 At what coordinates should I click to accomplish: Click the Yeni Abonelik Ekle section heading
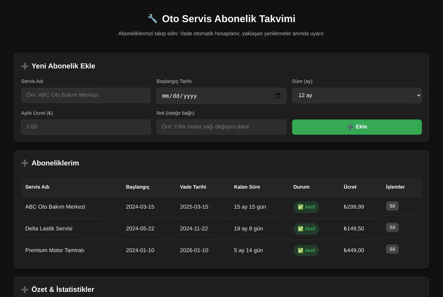[x=63, y=66]
